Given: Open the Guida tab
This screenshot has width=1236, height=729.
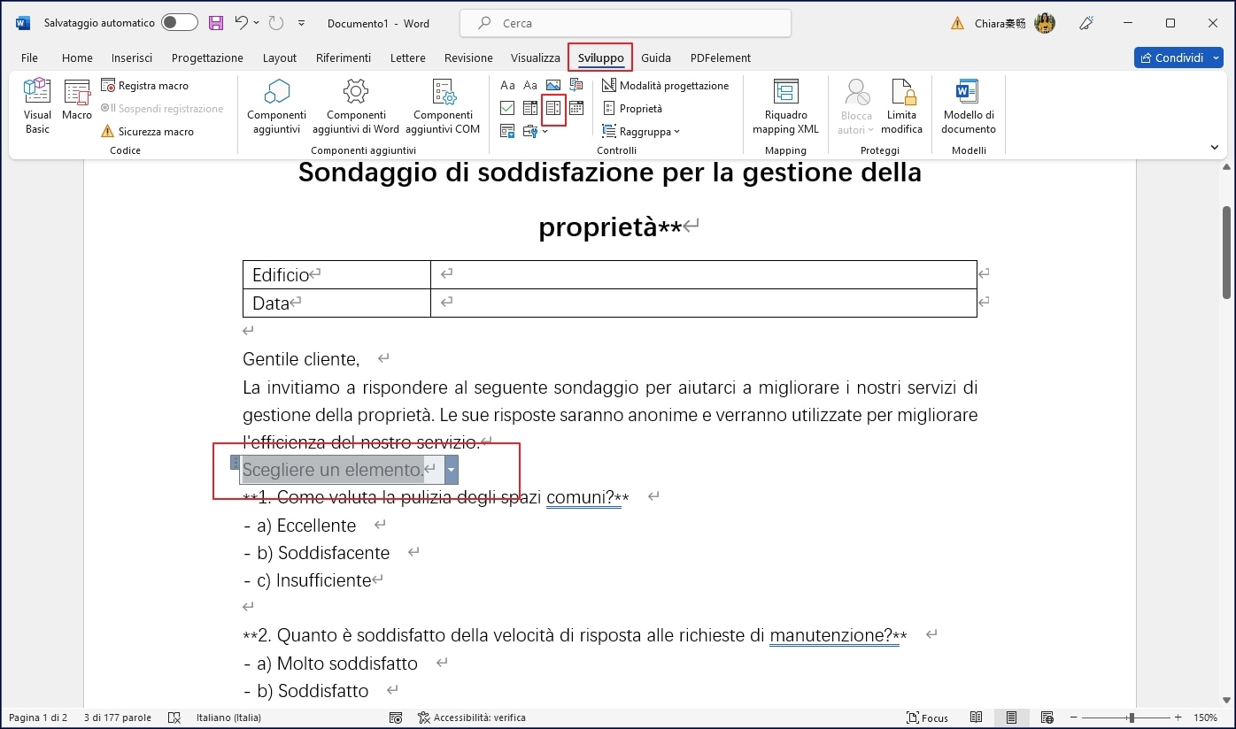Looking at the screenshot, I should point(656,58).
